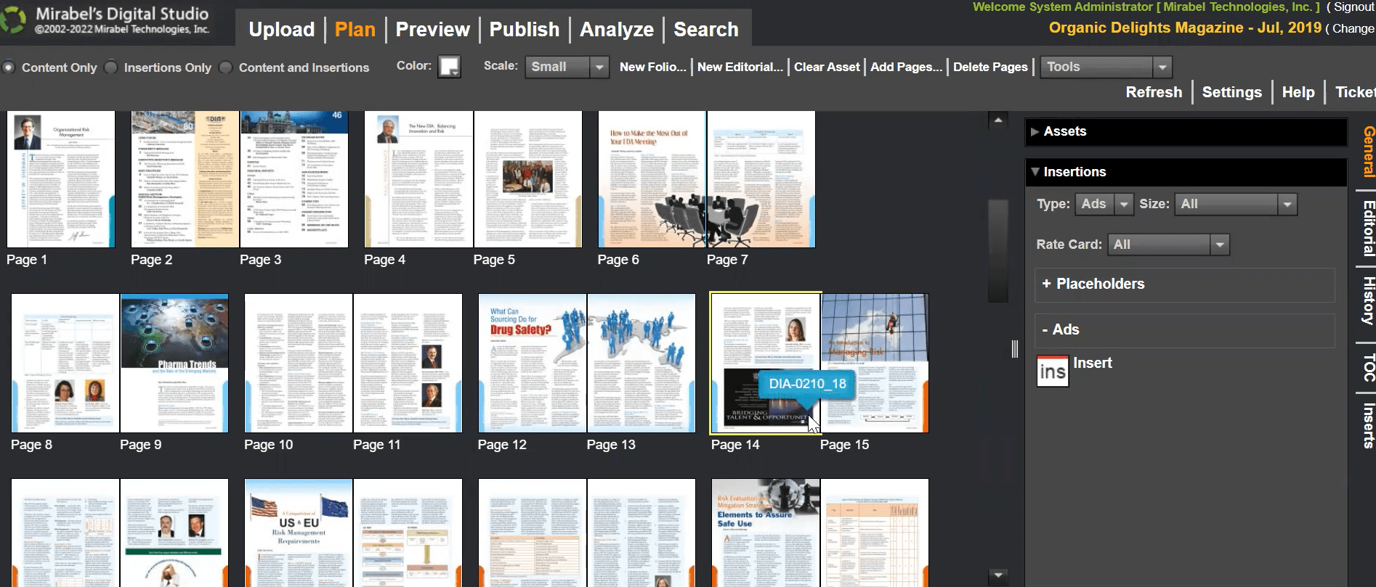The image size is (1376, 587).
Task: Open the Type dropdown showing Ads
Action: coord(1103,204)
